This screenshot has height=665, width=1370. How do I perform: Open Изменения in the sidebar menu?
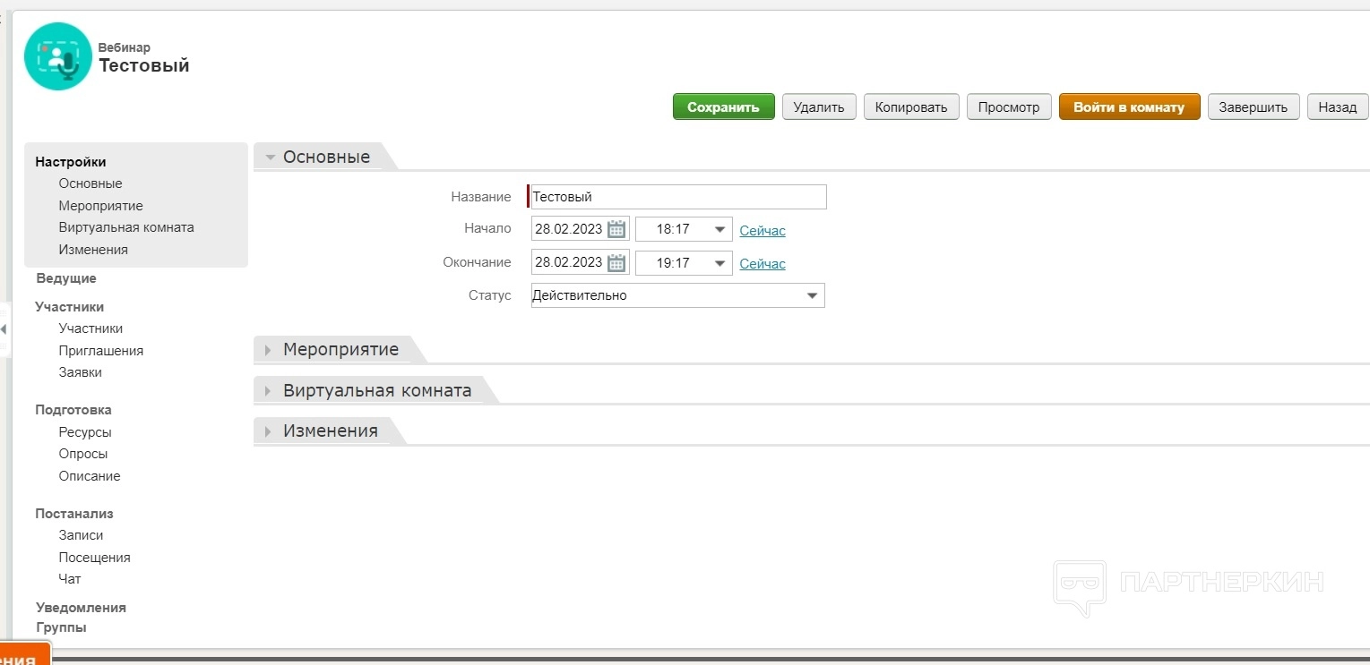click(x=93, y=250)
